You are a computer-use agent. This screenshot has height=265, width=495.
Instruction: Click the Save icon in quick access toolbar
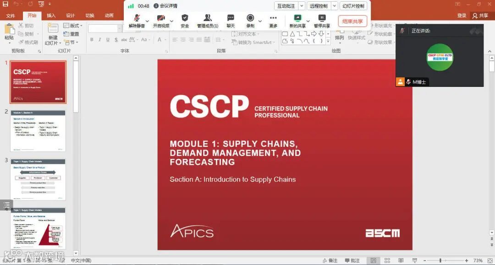pyautogui.click(x=5, y=4)
